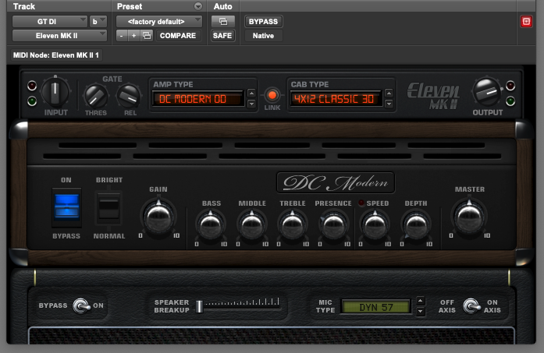Click the tremolo Depth knob
544x353 pixels.
(416, 225)
